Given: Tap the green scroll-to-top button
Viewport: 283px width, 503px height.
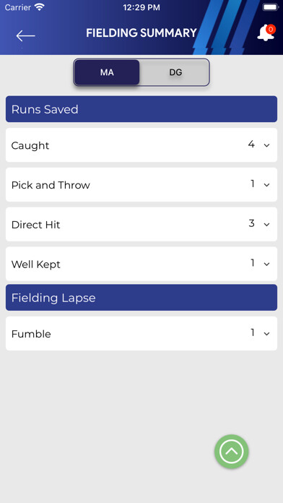Looking at the screenshot, I should point(232,452).
